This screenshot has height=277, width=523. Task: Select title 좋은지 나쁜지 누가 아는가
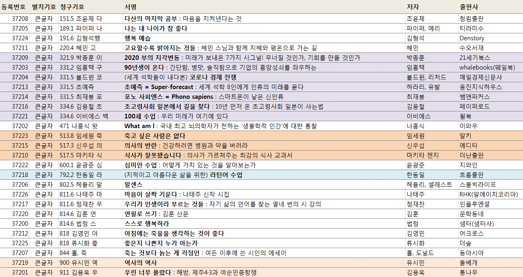click(x=161, y=243)
